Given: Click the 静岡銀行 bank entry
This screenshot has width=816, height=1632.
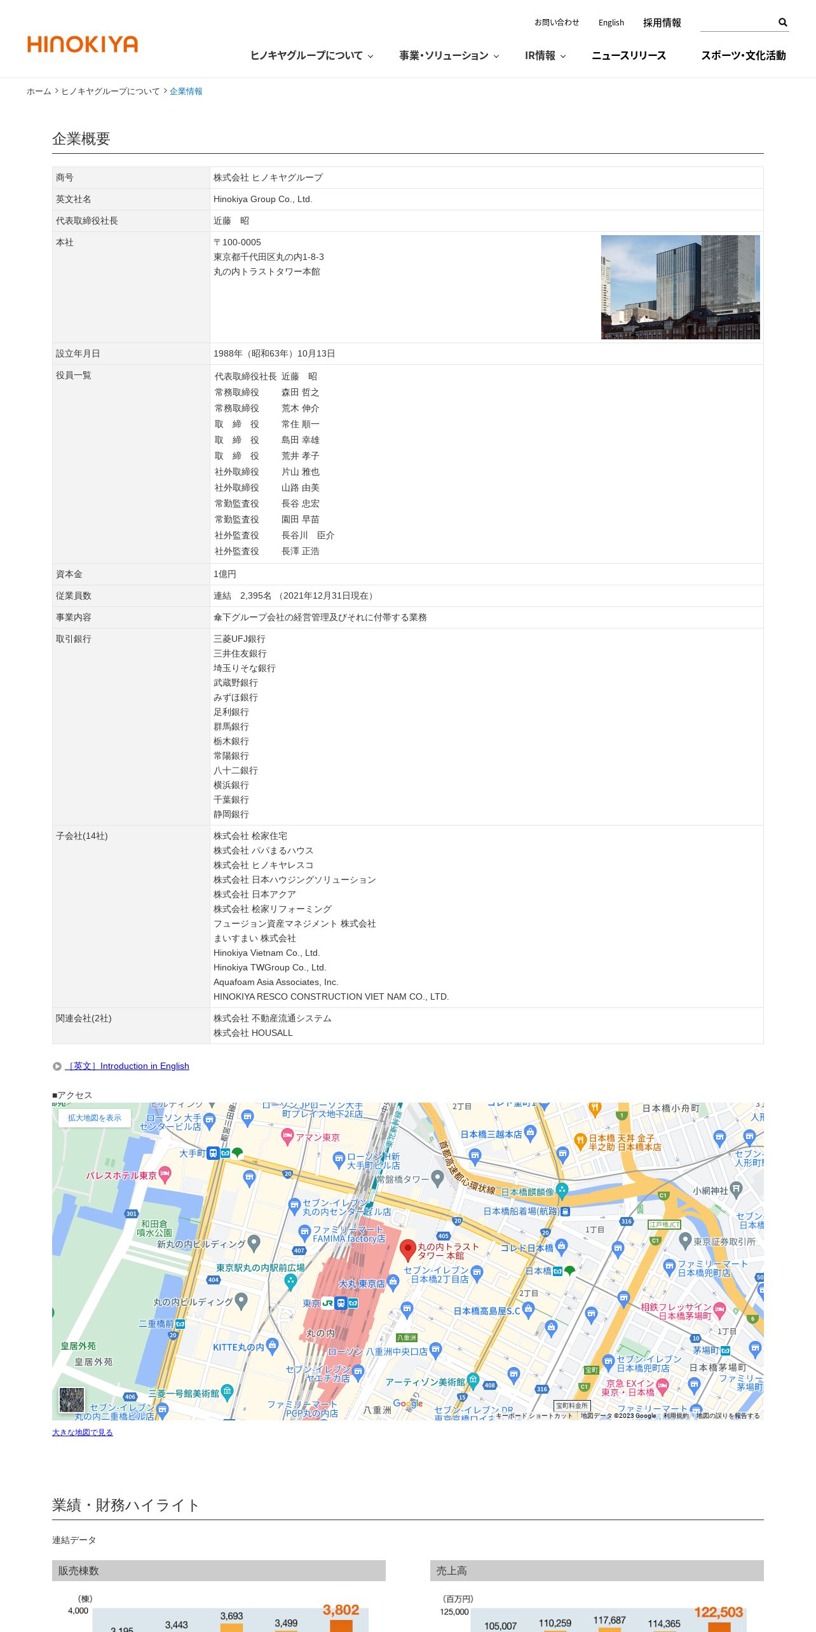Looking at the screenshot, I should click(x=231, y=815).
